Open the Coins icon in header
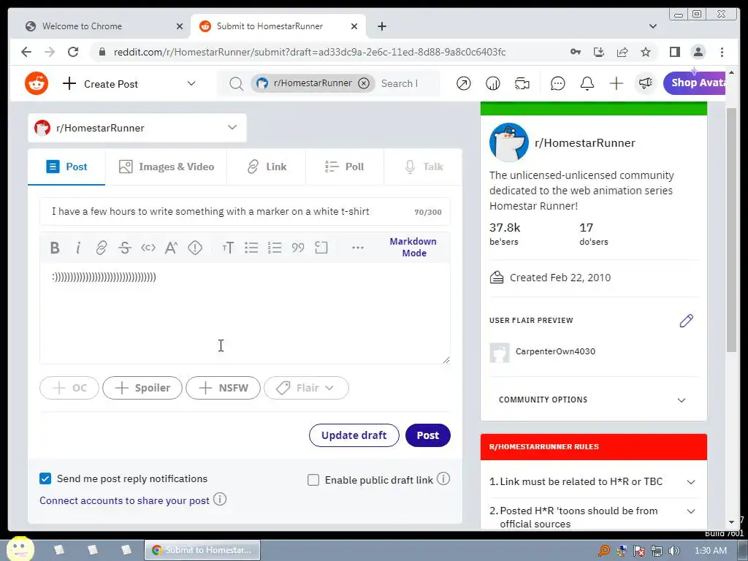 [493, 84]
